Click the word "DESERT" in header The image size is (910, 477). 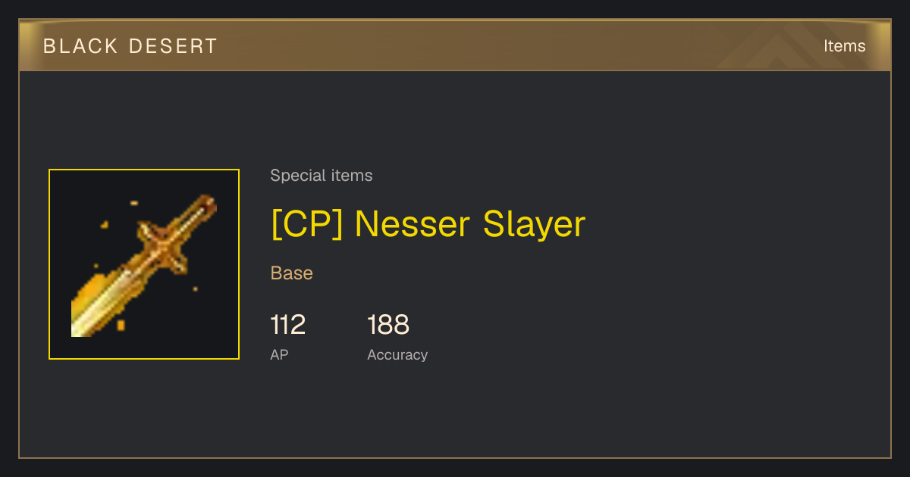173,46
